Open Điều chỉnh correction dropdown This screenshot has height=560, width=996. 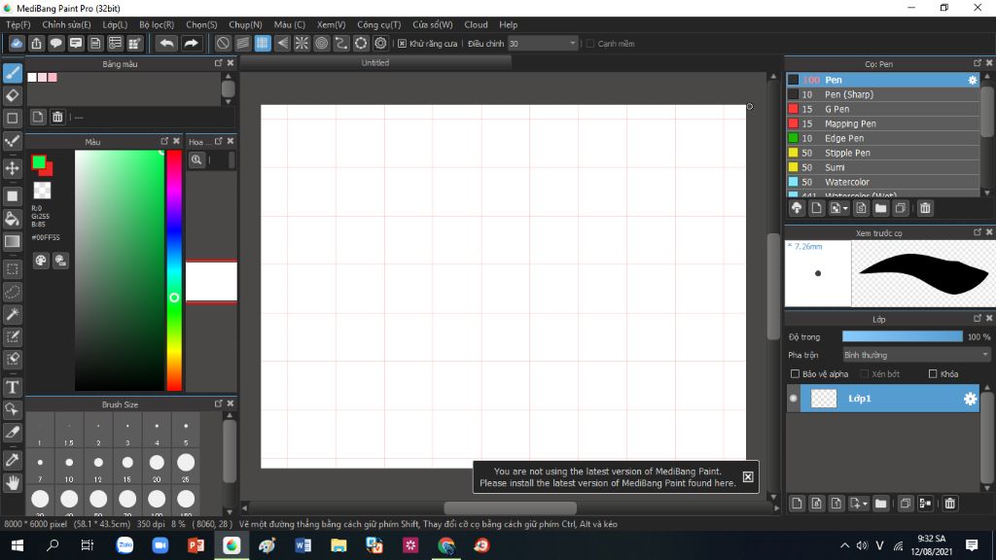543,43
